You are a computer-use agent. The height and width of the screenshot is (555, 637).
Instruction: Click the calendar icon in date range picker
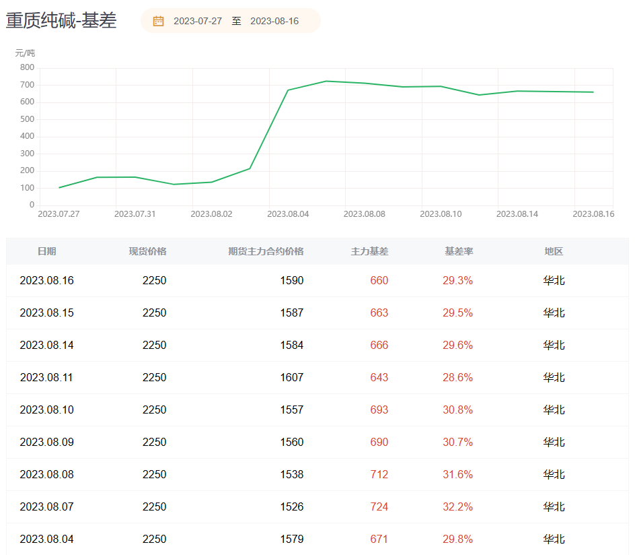pos(159,21)
